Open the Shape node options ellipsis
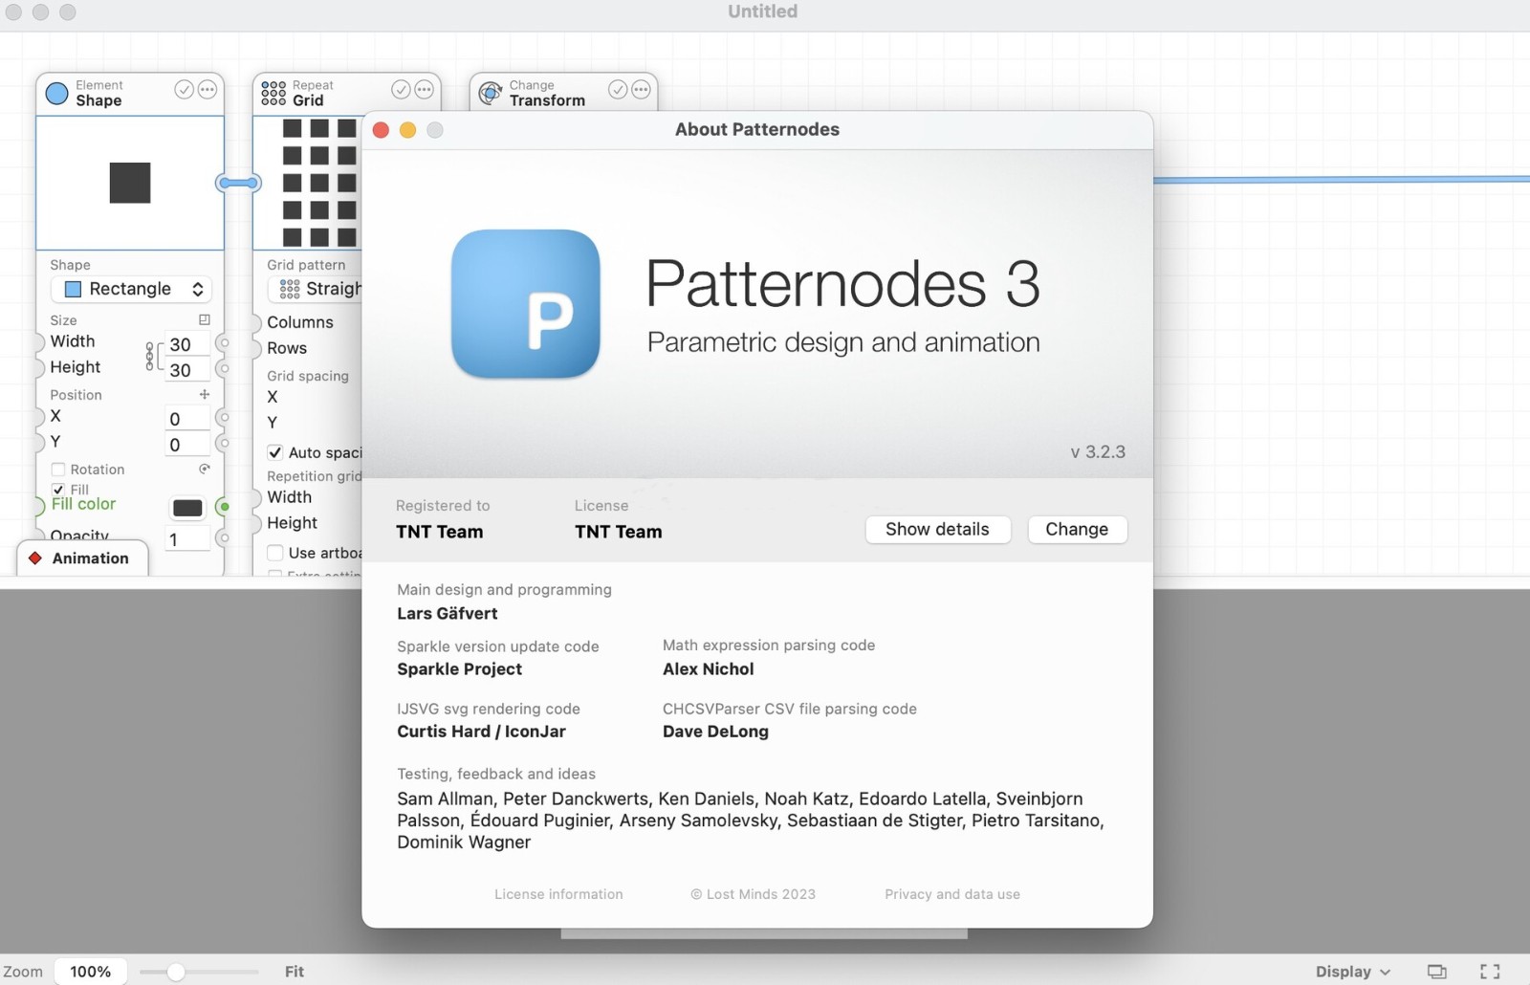Screen dimensions: 1530x985 (x=207, y=90)
